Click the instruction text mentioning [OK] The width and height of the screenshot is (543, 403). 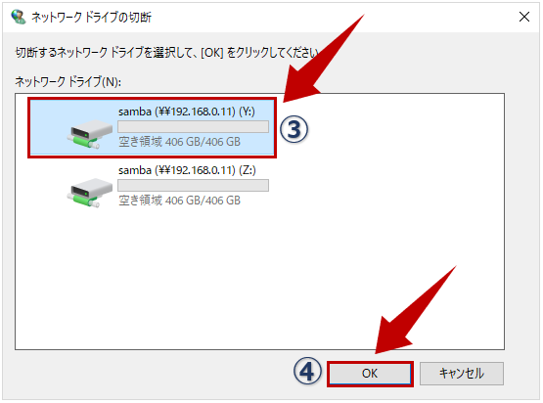point(166,53)
